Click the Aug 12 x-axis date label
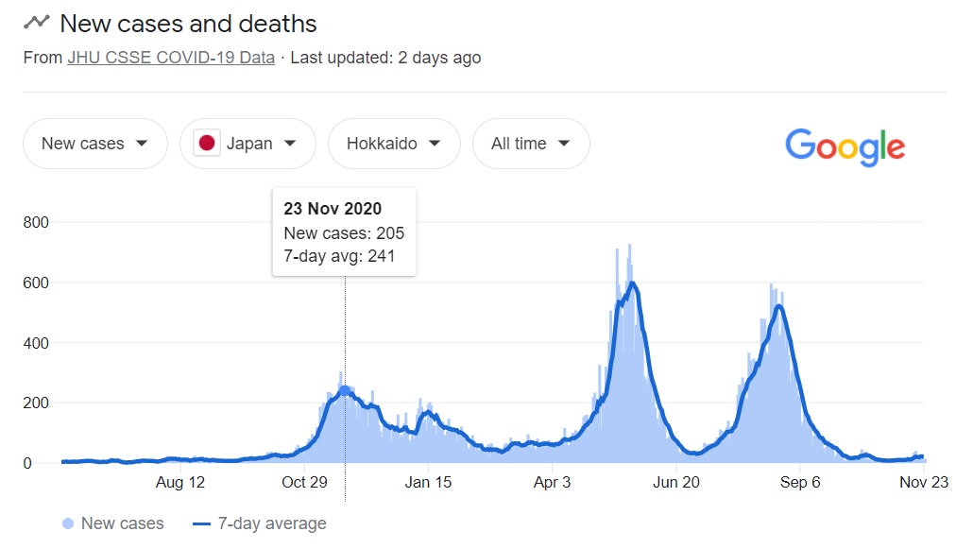This screenshot has width=956, height=549. click(x=180, y=483)
